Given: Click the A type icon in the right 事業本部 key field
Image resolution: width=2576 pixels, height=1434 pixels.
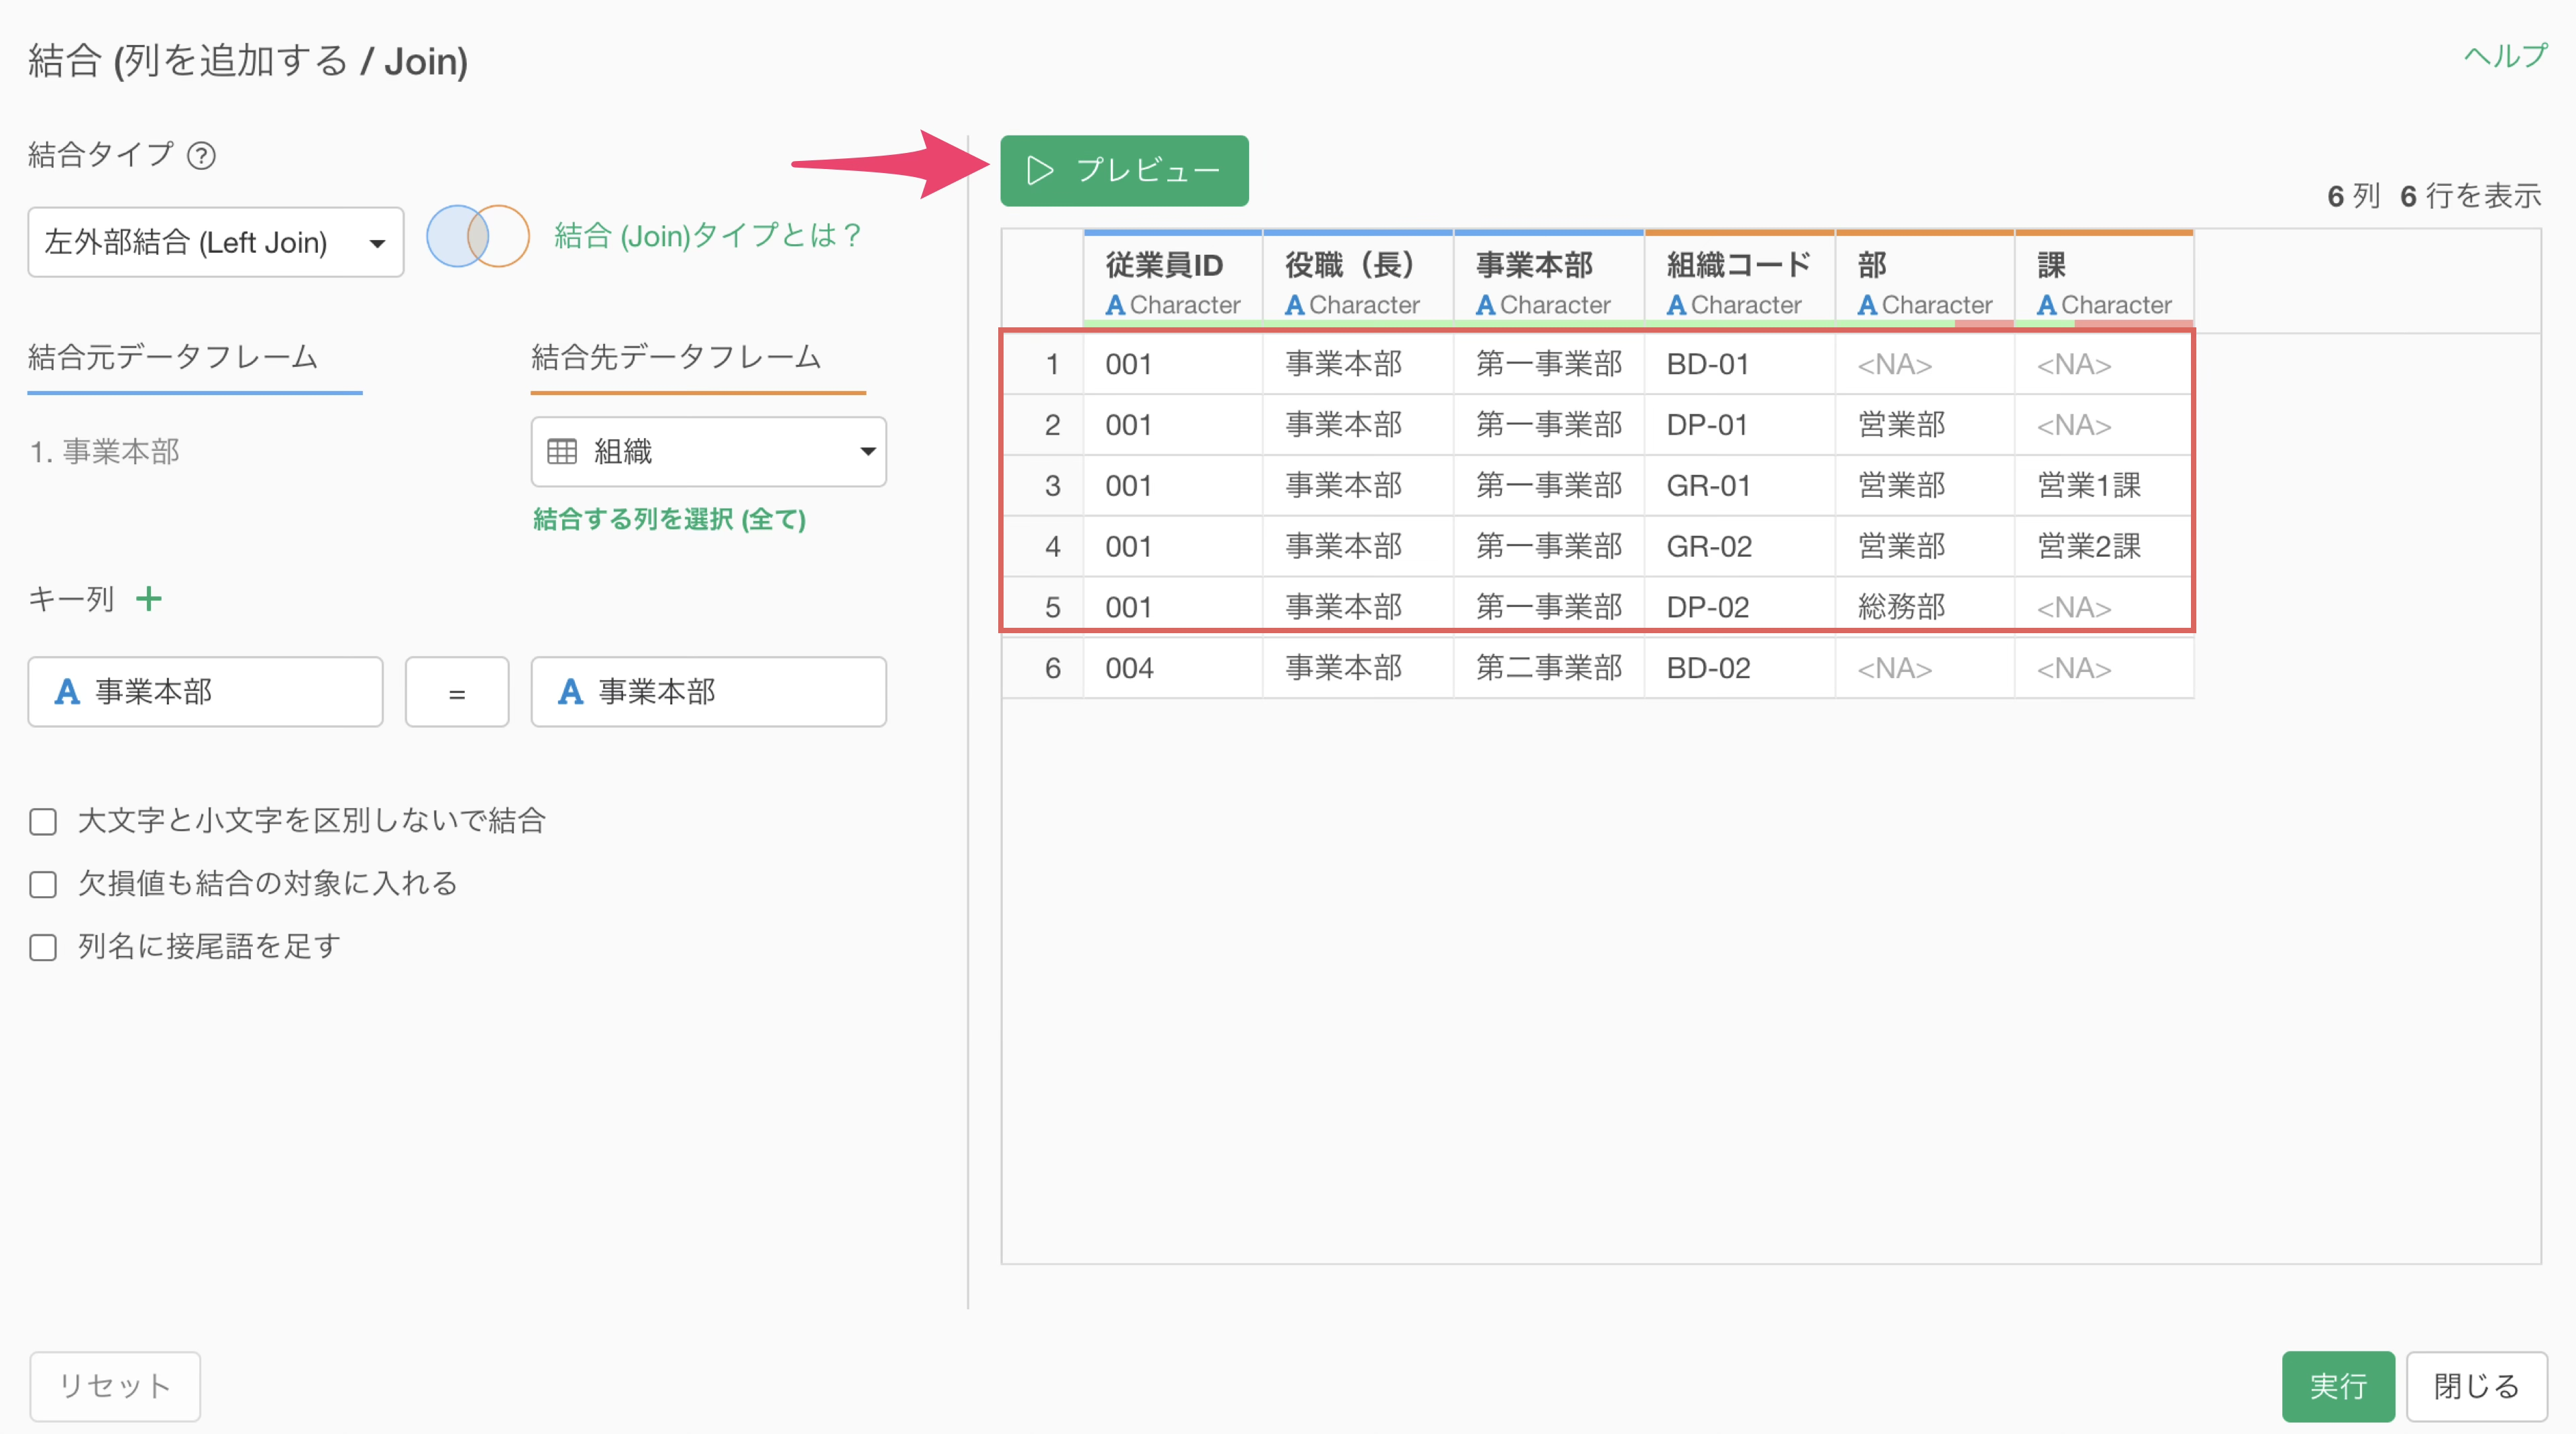Looking at the screenshot, I should click(570, 692).
